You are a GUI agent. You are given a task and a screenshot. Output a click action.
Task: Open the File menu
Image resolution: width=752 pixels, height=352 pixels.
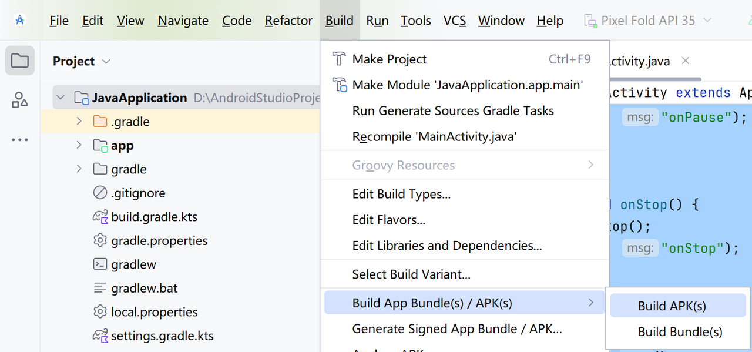point(59,21)
